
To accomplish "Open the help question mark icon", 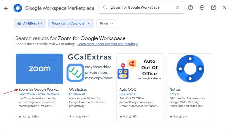I will click(190, 7).
